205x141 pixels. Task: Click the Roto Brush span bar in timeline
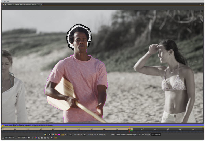pyautogui.click(x=67, y=129)
